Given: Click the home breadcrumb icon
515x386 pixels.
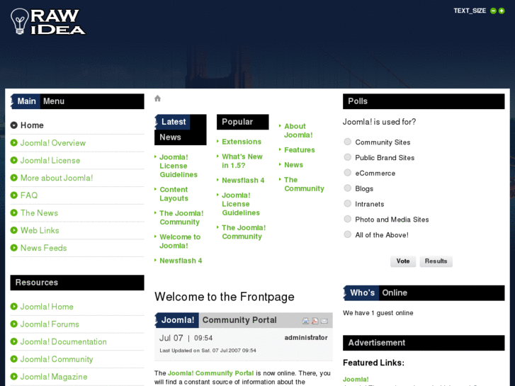Looking at the screenshot, I should pos(158,98).
